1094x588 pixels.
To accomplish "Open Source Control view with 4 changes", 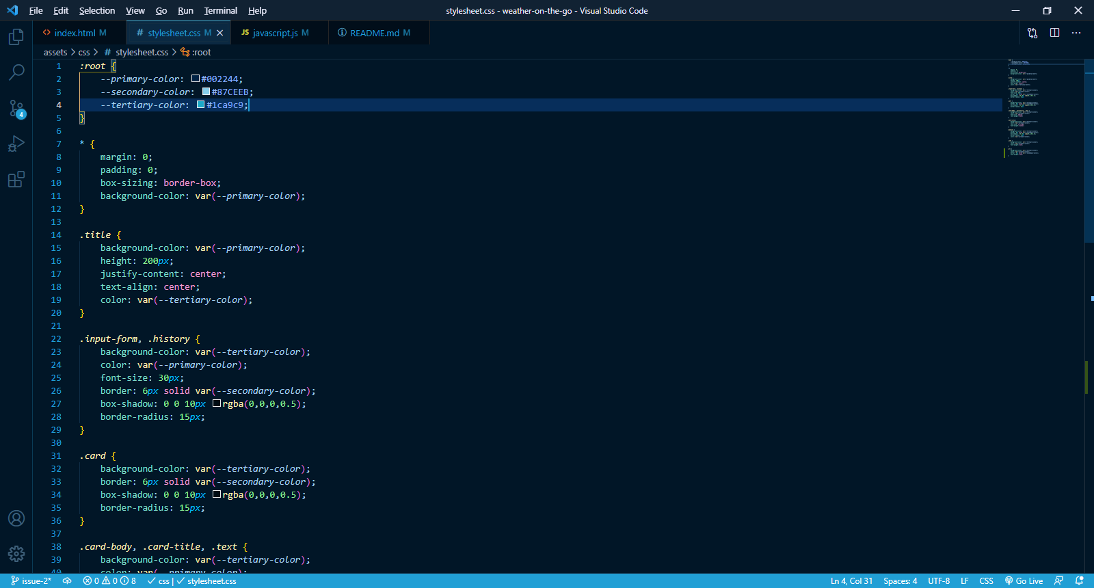I will (16, 108).
